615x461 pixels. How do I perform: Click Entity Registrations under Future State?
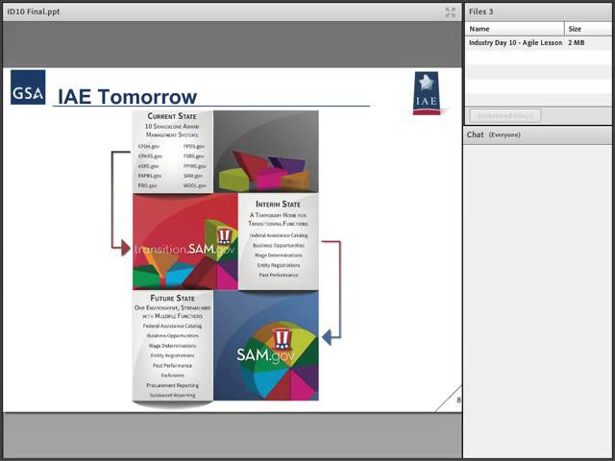click(172, 355)
